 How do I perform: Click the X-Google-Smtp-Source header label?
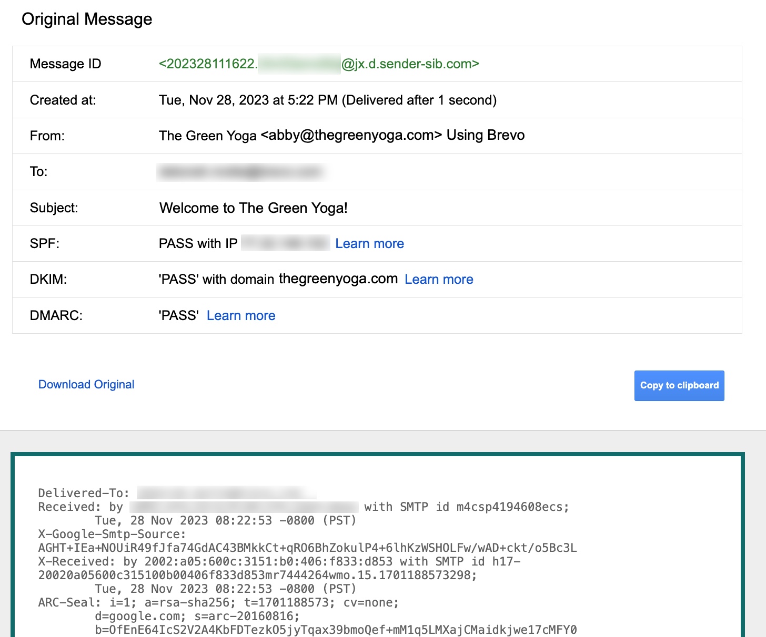pos(112,534)
